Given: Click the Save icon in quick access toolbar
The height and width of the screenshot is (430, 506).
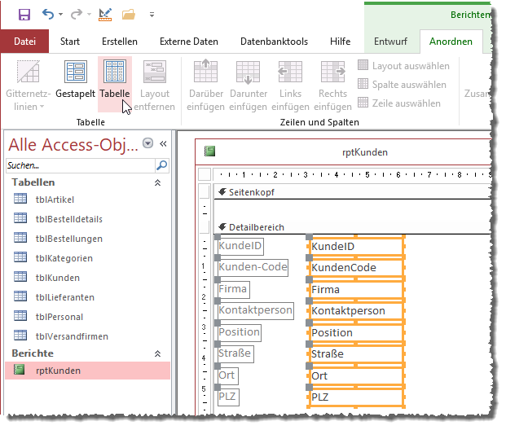Looking at the screenshot, I should click(x=24, y=15).
